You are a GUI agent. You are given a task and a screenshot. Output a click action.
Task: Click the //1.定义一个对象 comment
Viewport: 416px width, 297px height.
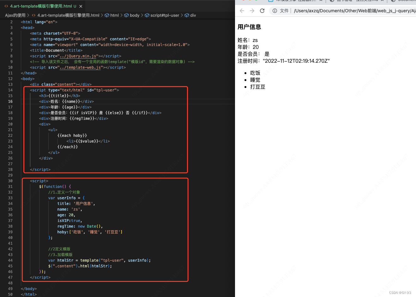(x=64, y=192)
